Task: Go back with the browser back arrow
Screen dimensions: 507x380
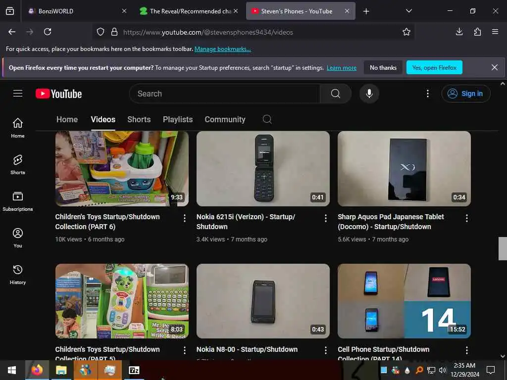Action: pyautogui.click(x=12, y=32)
